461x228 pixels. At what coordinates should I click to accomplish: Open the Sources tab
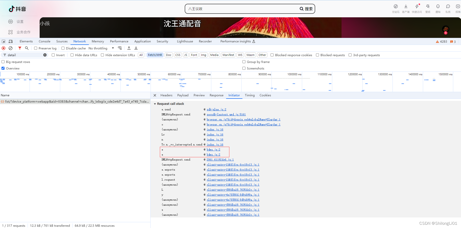coord(62,41)
